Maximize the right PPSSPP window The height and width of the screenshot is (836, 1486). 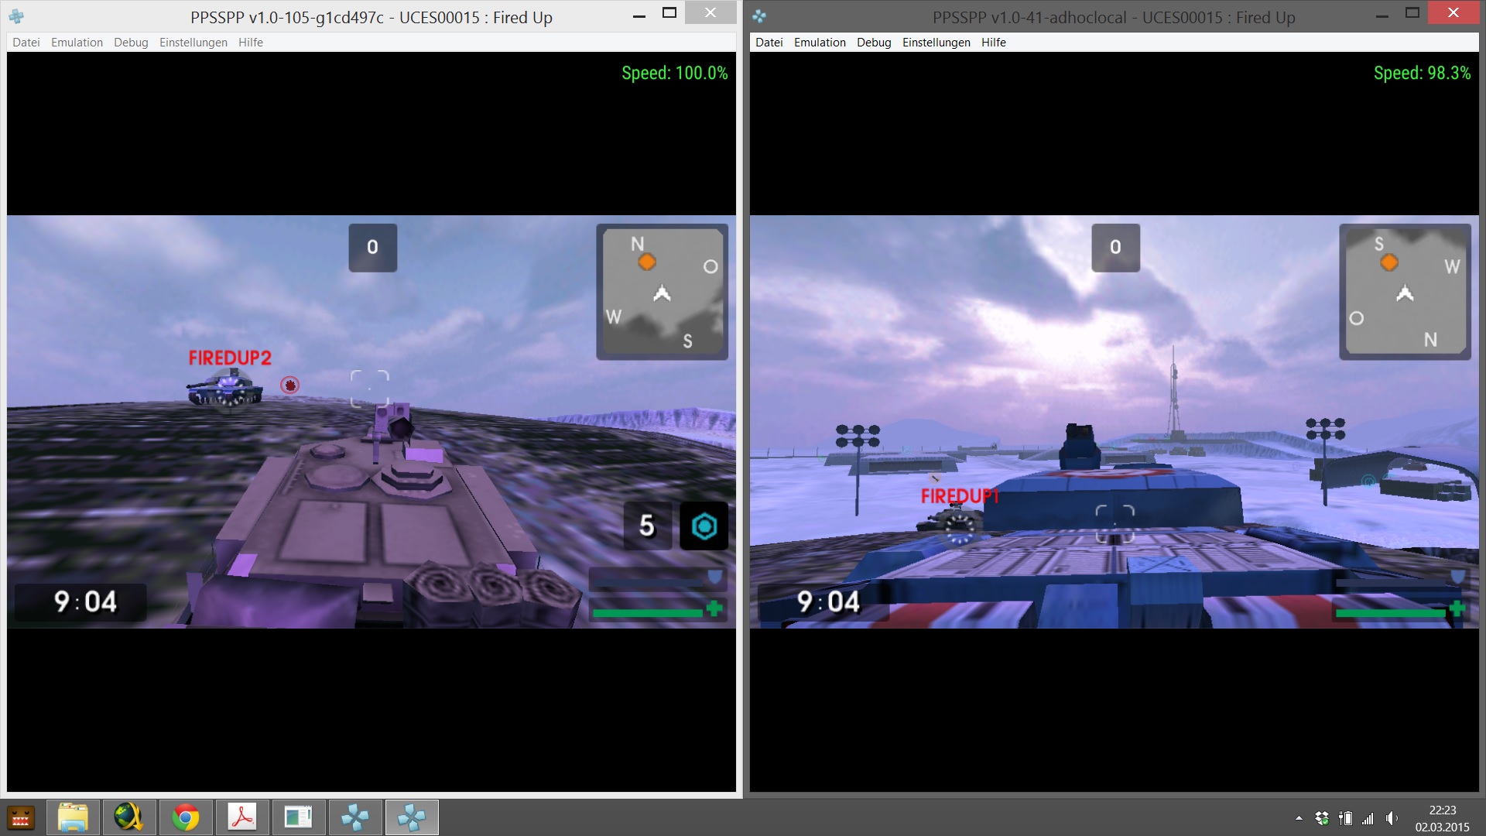(1412, 13)
